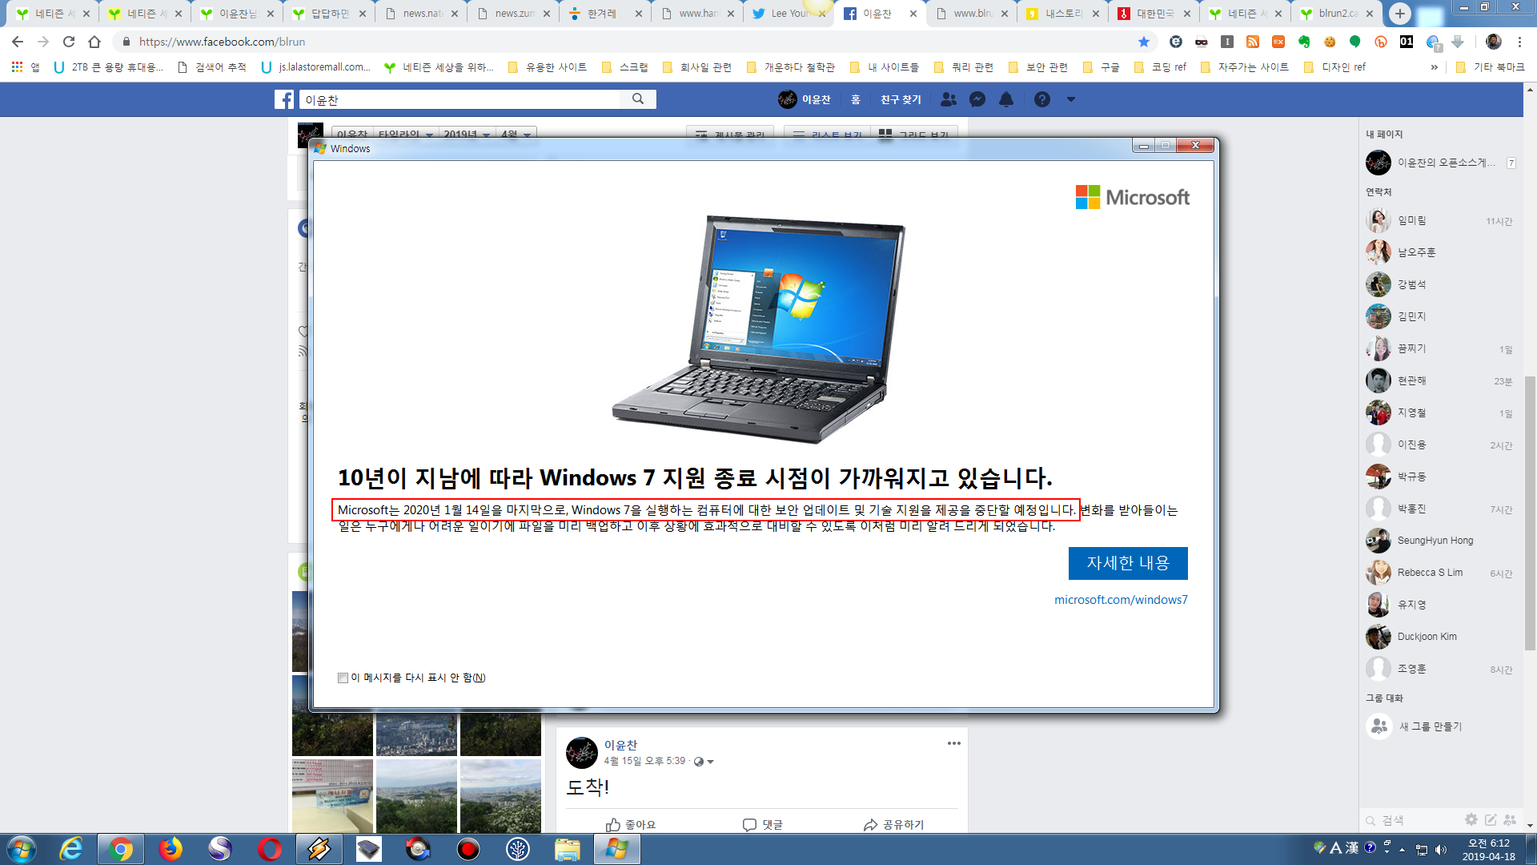Open the 코딩 ref bookmark folder

pyautogui.click(x=1161, y=67)
